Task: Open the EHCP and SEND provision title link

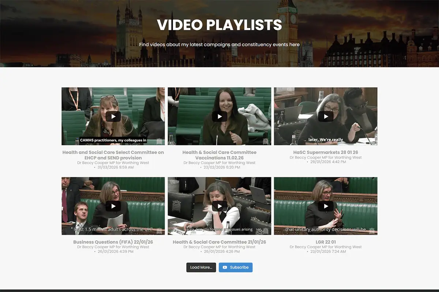Action: click(113, 155)
